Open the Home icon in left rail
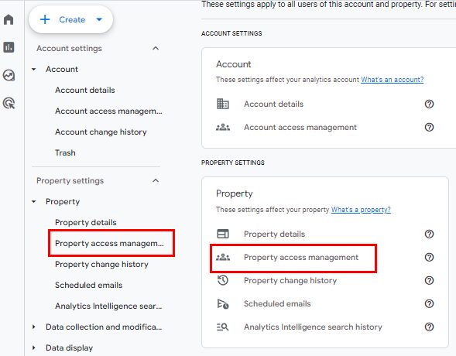 point(9,19)
